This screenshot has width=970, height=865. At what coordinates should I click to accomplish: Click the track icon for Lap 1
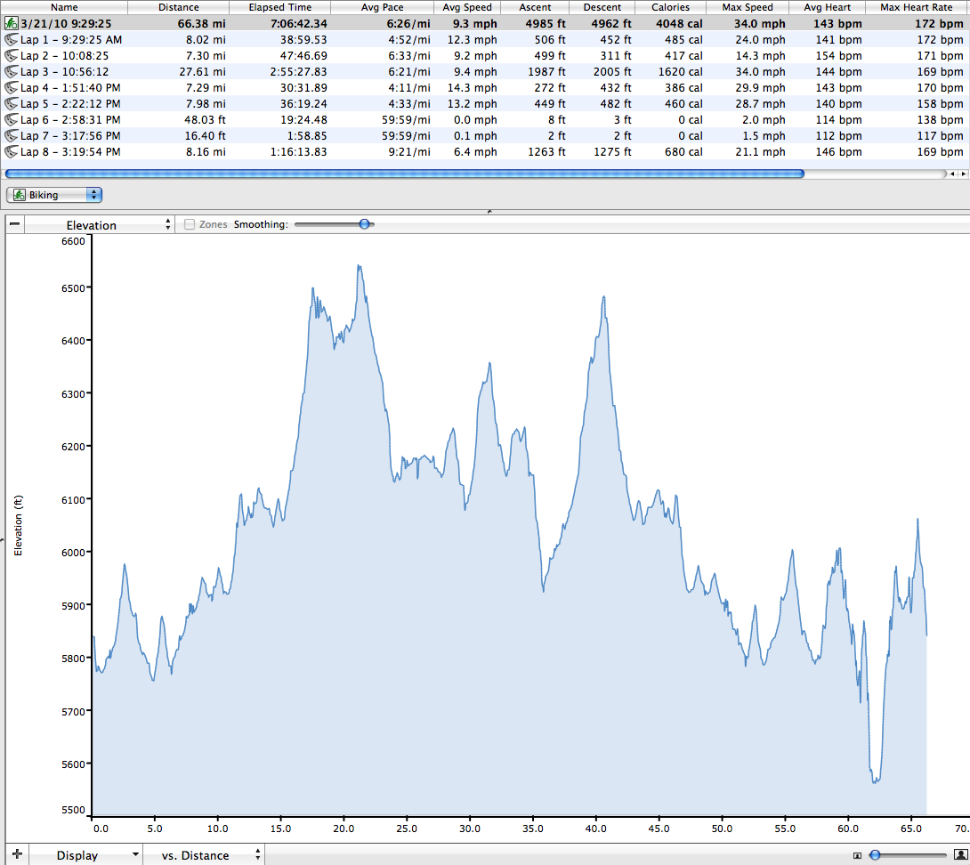tap(11, 40)
